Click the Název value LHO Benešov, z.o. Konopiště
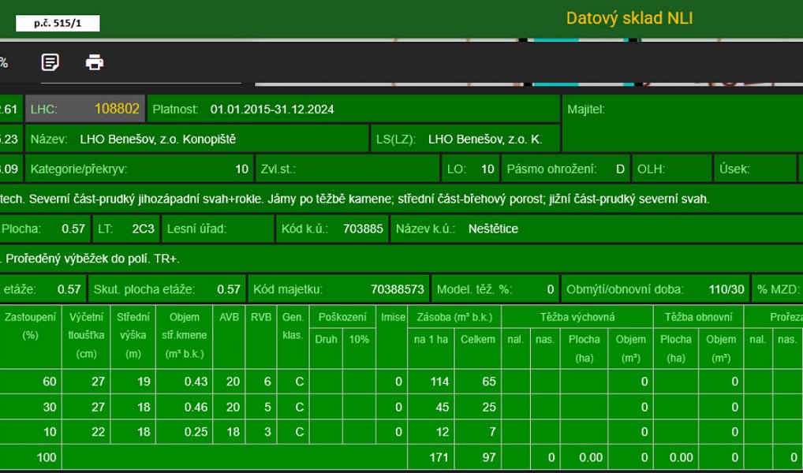Viewport: 803px width, 473px height. (158, 140)
